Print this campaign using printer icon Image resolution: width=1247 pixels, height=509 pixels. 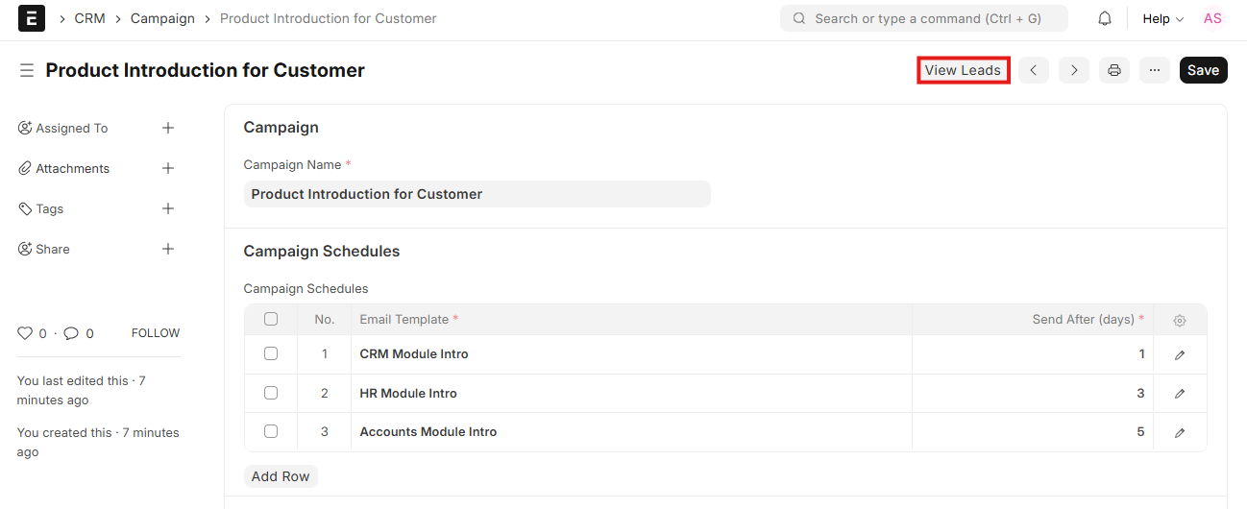[x=1114, y=70]
